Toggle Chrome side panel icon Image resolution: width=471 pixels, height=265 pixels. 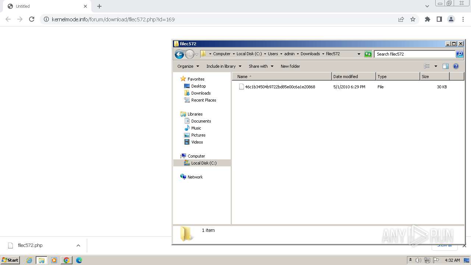[x=439, y=19]
